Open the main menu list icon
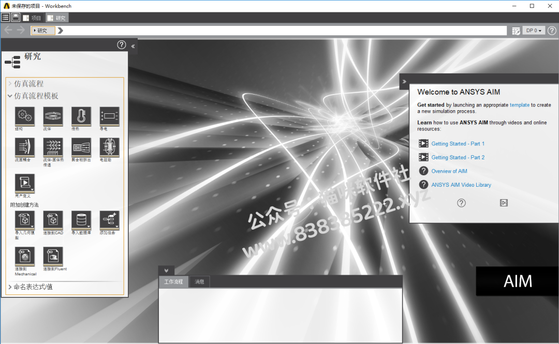This screenshot has height=344, width=559. tap(5, 18)
